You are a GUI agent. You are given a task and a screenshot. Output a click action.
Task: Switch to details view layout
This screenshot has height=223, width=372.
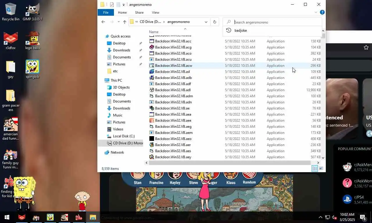pyautogui.click(x=315, y=168)
